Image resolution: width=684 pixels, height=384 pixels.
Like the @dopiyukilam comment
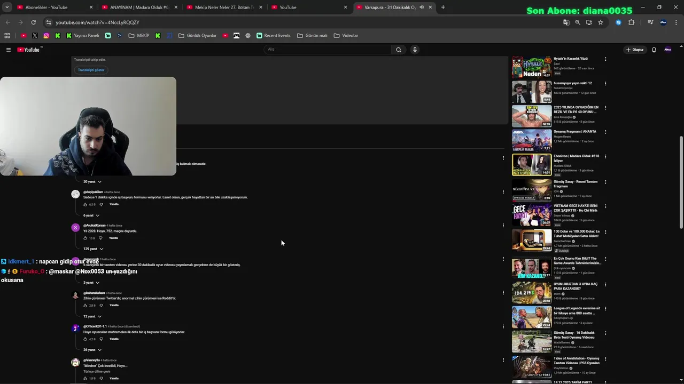85,204
